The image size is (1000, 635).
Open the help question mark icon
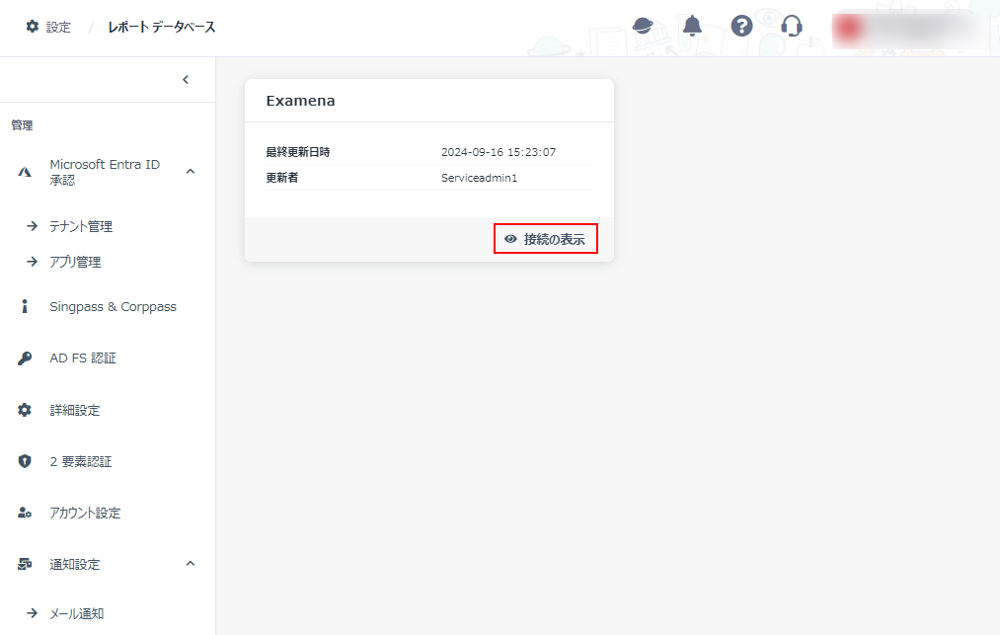(741, 26)
